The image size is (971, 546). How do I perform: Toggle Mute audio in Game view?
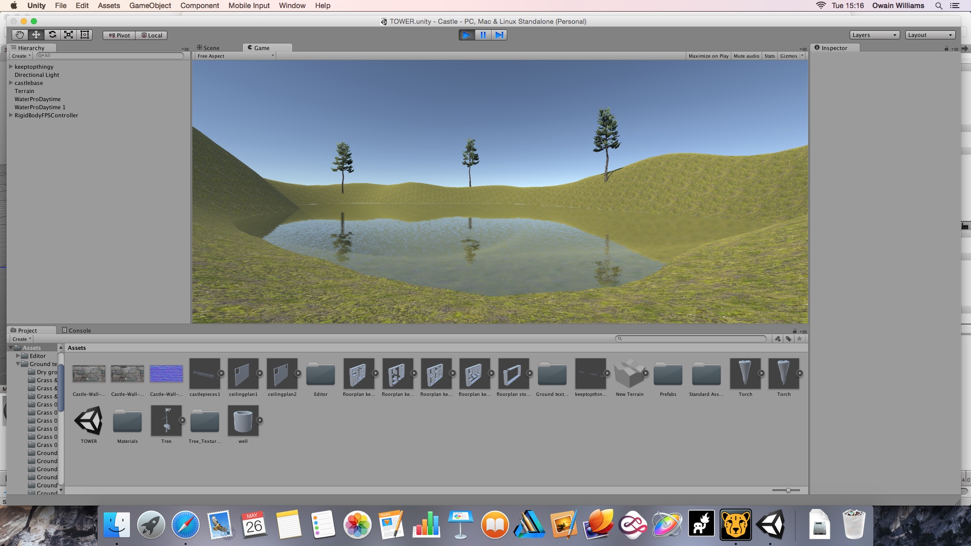click(x=746, y=56)
